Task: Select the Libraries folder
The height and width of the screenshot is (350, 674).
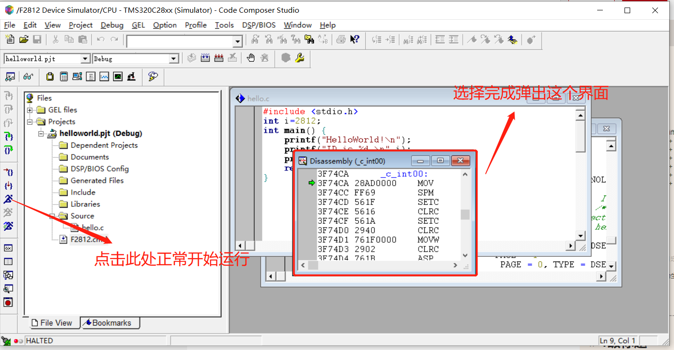Action: 85,204
